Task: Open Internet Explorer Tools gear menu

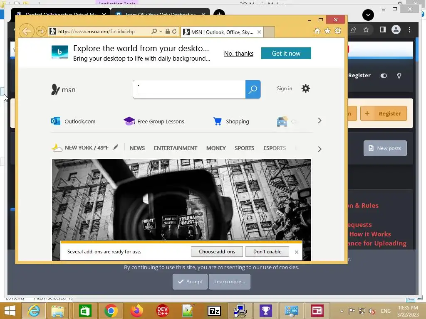Action: (338, 31)
